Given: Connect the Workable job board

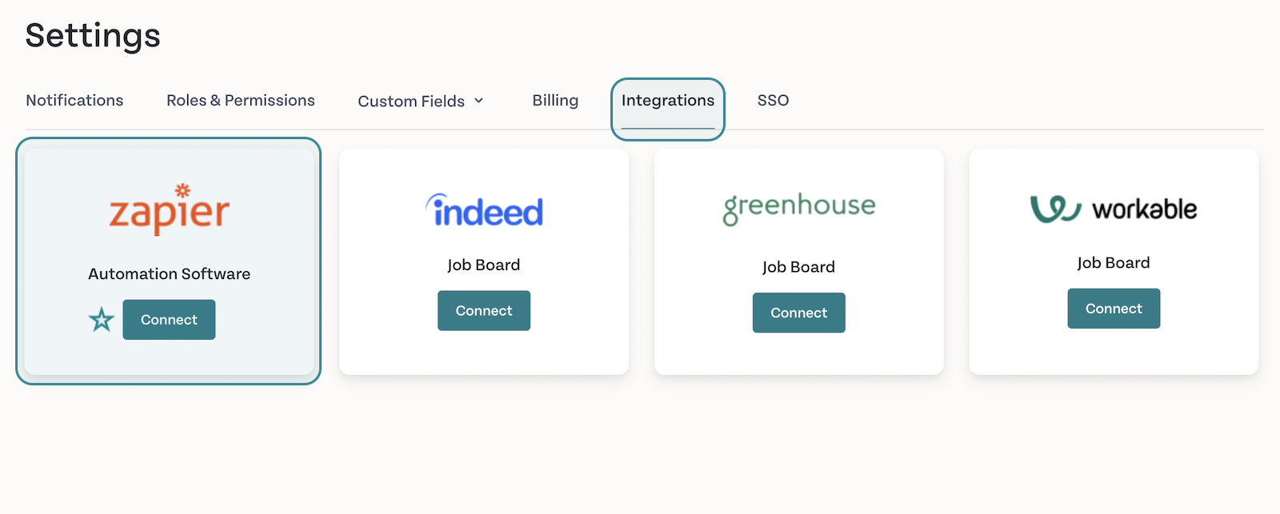Looking at the screenshot, I should point(1114,309).
